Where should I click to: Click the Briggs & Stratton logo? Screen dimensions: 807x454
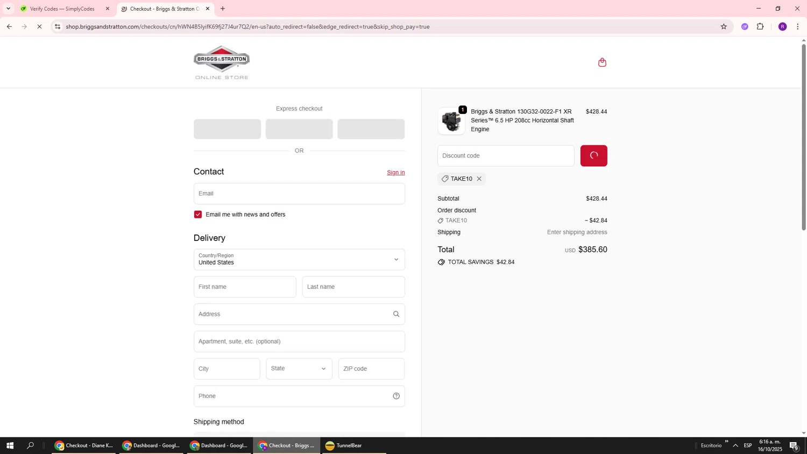tap(222, 62)
